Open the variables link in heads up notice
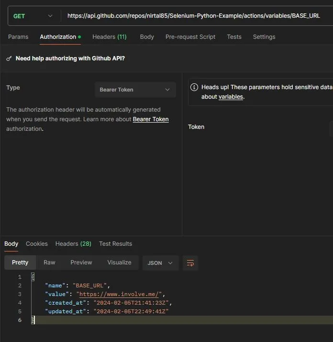 (231, 97)
